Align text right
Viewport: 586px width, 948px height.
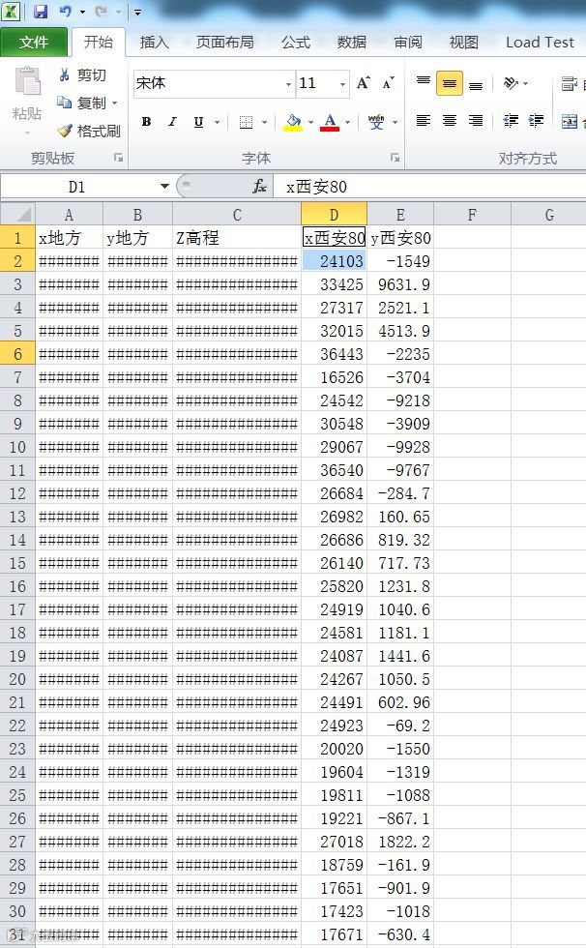pos(476,121)
